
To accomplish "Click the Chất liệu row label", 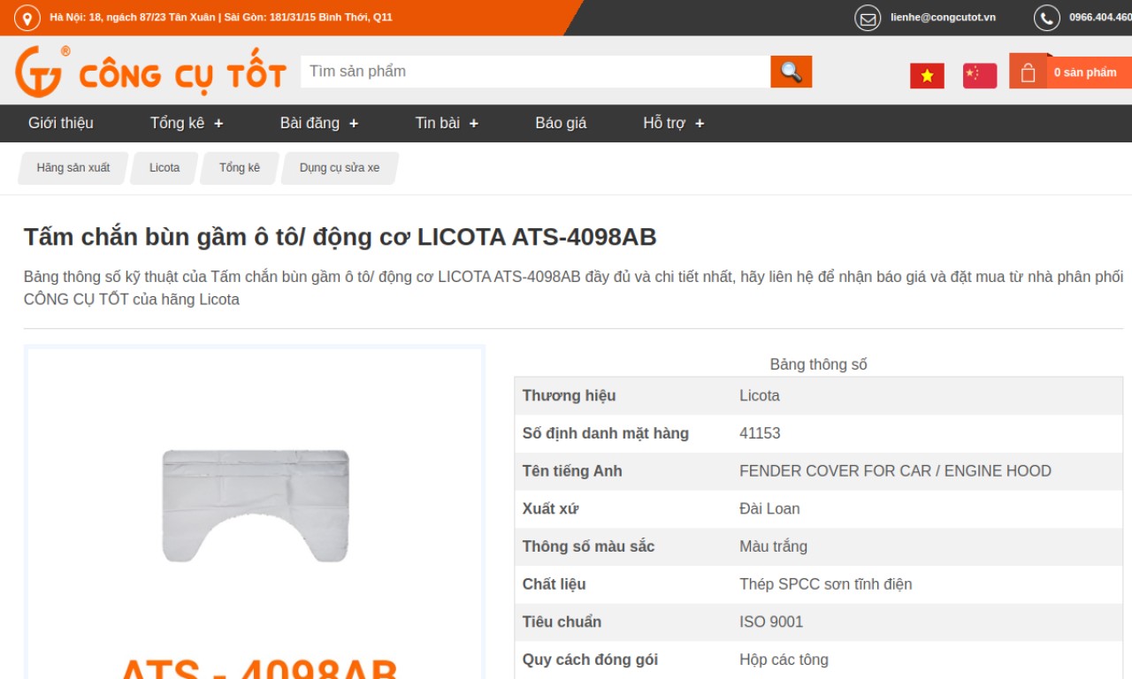I will tap(554, 584).
